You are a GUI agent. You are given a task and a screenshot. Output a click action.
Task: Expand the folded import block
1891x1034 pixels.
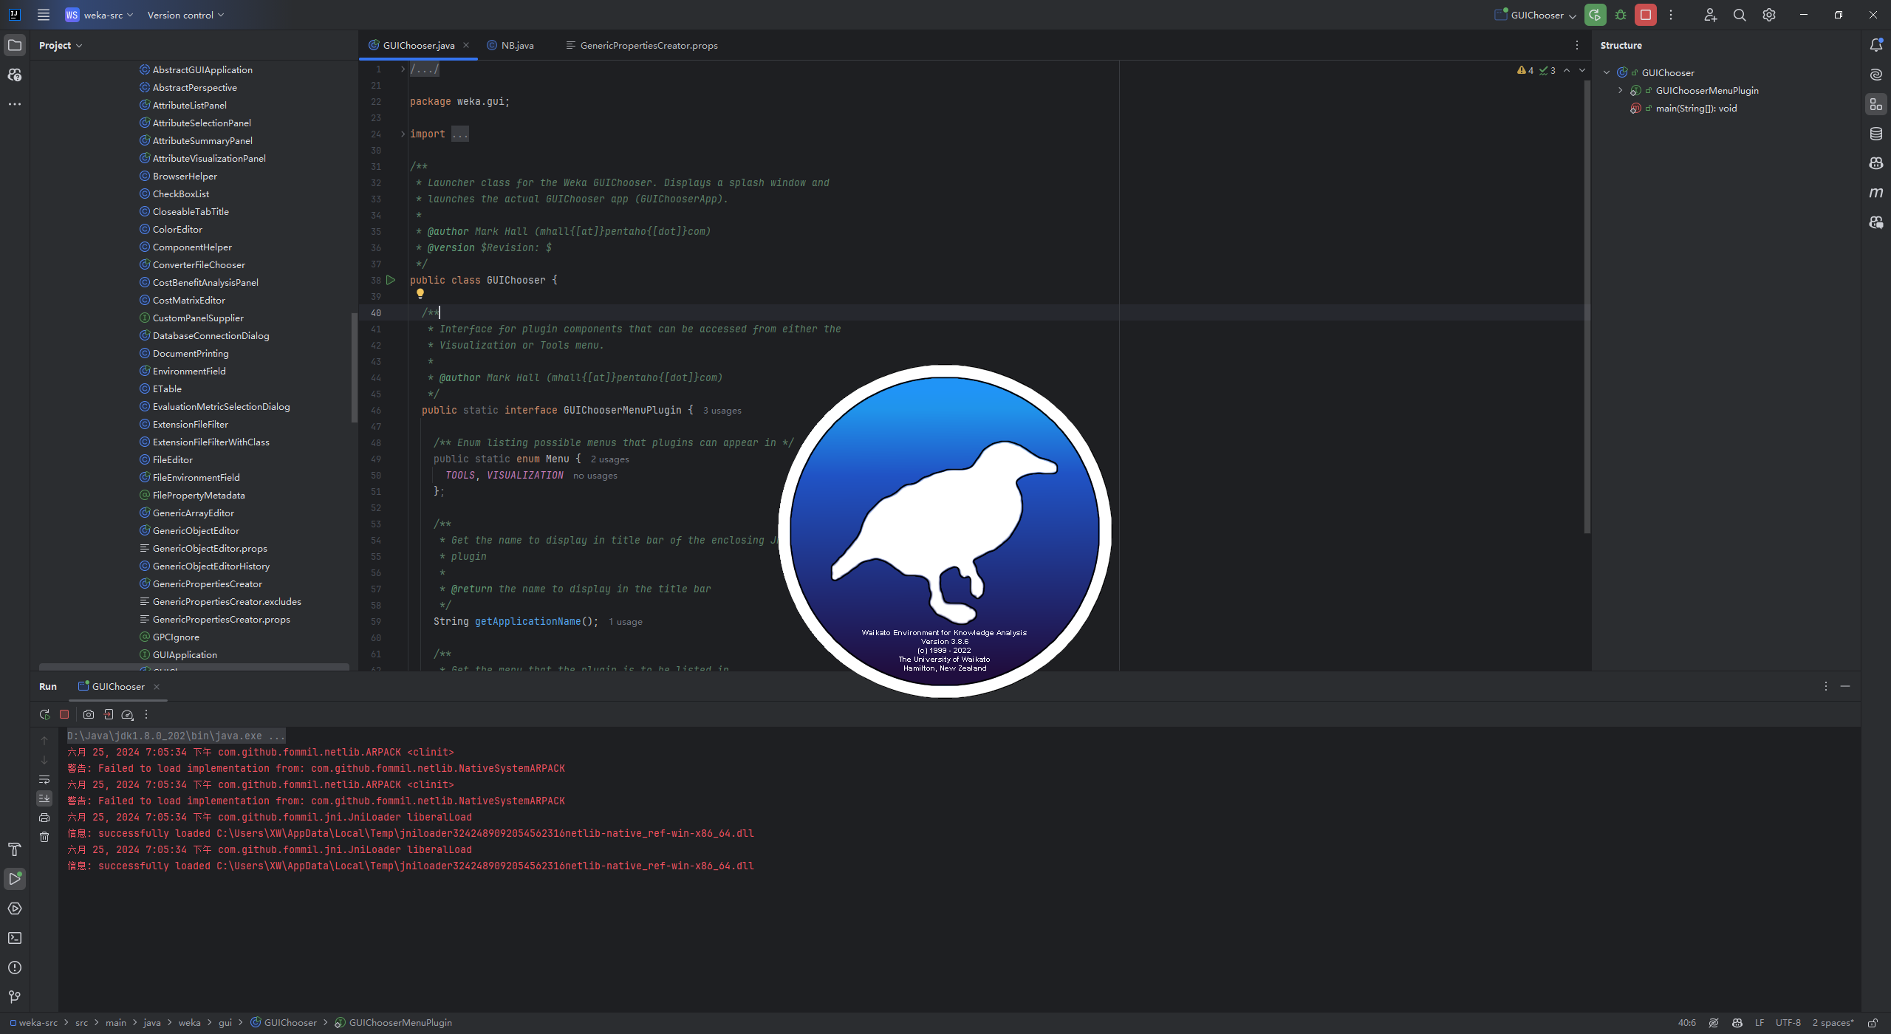[x=403, y=134]
